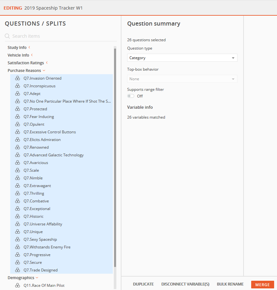Click the questions list vertical scrollbar
Viewport: 277px width, 290px height.
(115, 157)
